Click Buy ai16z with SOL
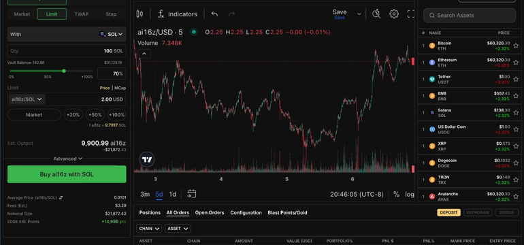This screenshot has height=245, width=524. 67,174
